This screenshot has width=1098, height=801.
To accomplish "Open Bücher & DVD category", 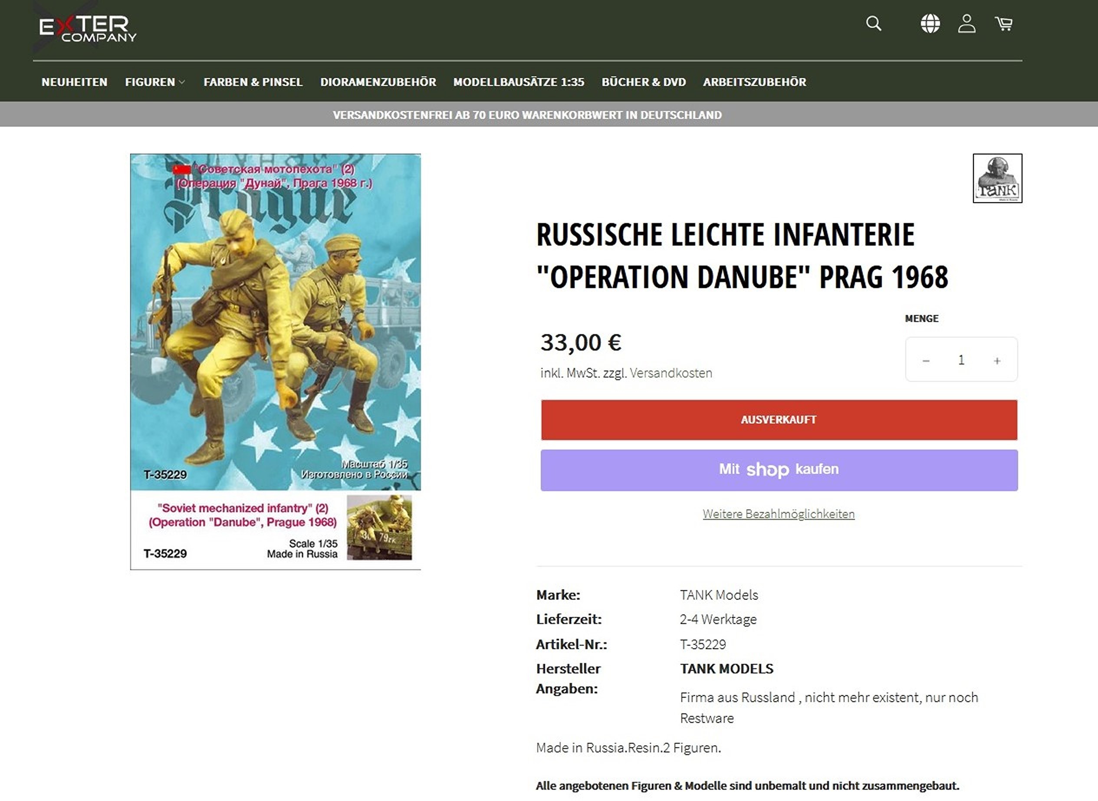I will pyautogui.click(x=644, y=82).
